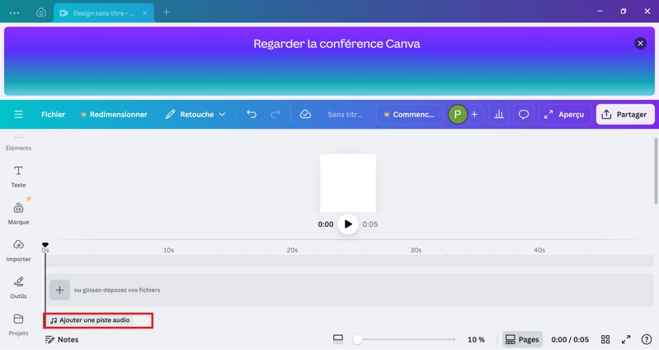Open the Fichier menu
Viewport: 659px width, 350px height.
53,115
